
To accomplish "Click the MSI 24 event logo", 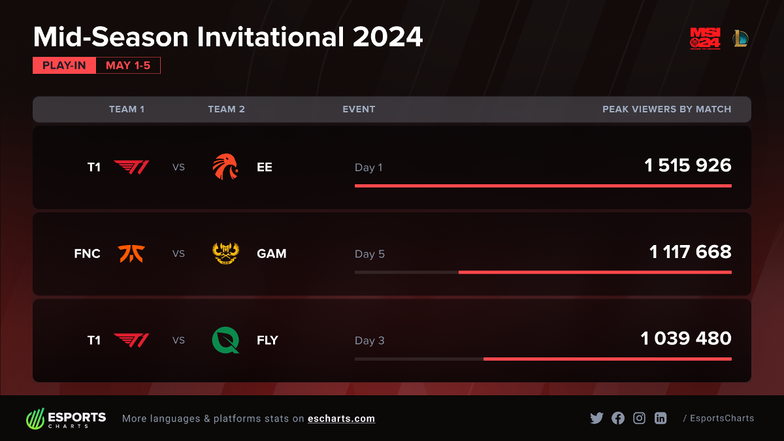I will 704,39.
